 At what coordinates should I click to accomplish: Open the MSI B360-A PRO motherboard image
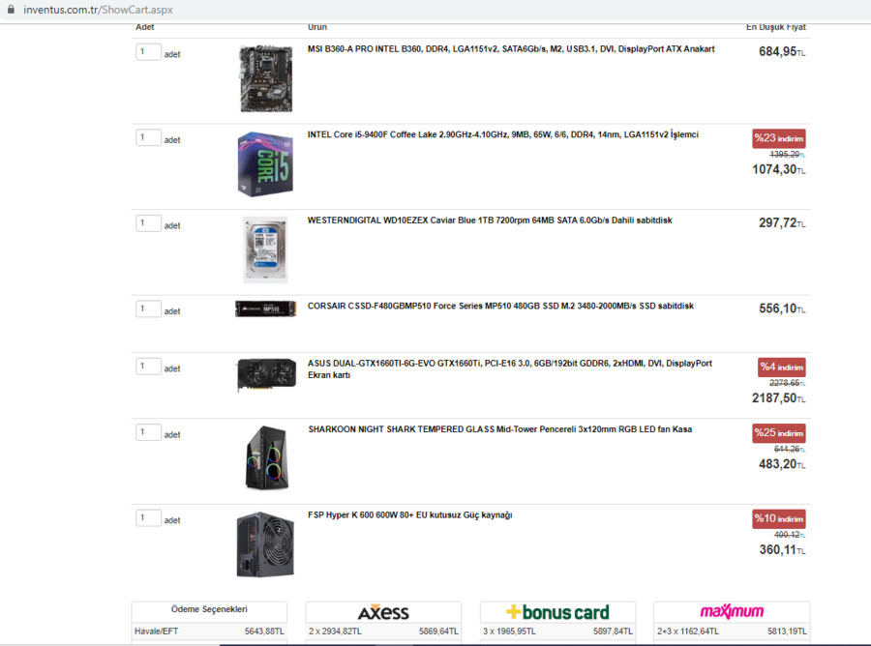click(x=266, y=78)
